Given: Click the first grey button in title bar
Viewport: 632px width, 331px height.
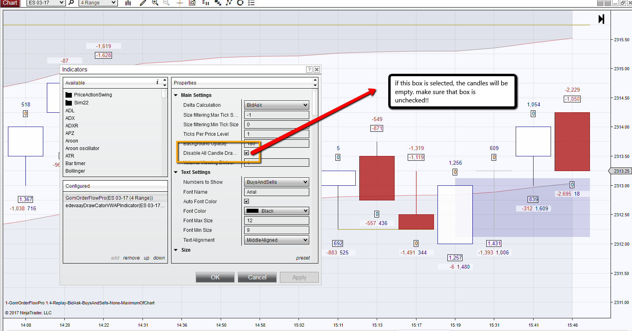Looking at the screenshot, I should (600, 3).
